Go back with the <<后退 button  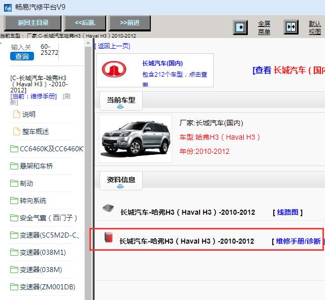(85, 23)
